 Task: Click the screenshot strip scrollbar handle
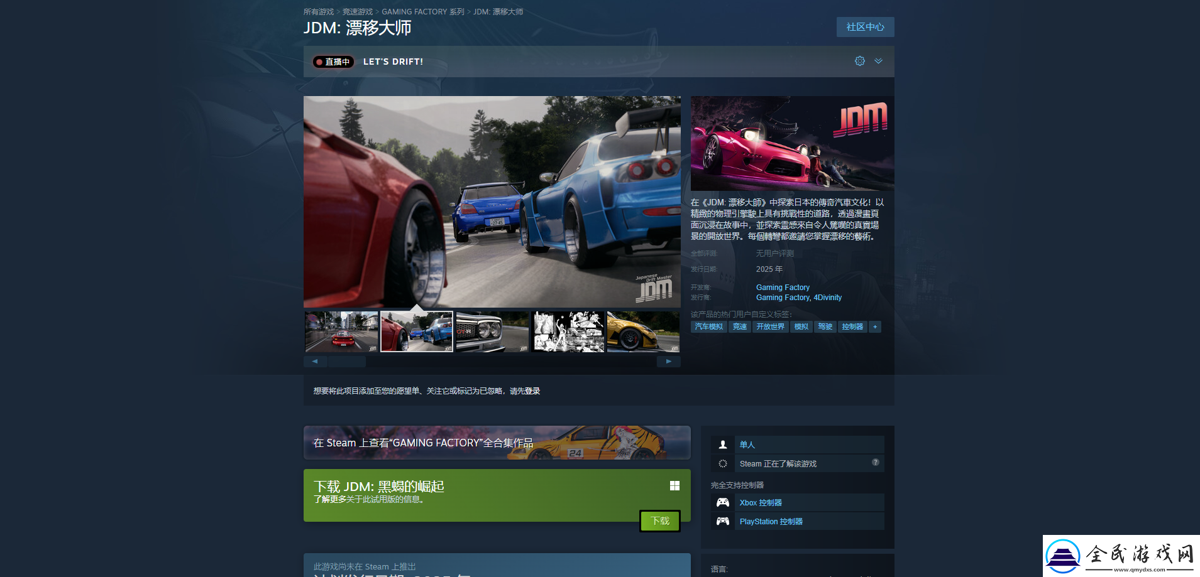[348, 362]
